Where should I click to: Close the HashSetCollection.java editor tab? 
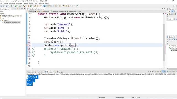[x=45, y=9]
